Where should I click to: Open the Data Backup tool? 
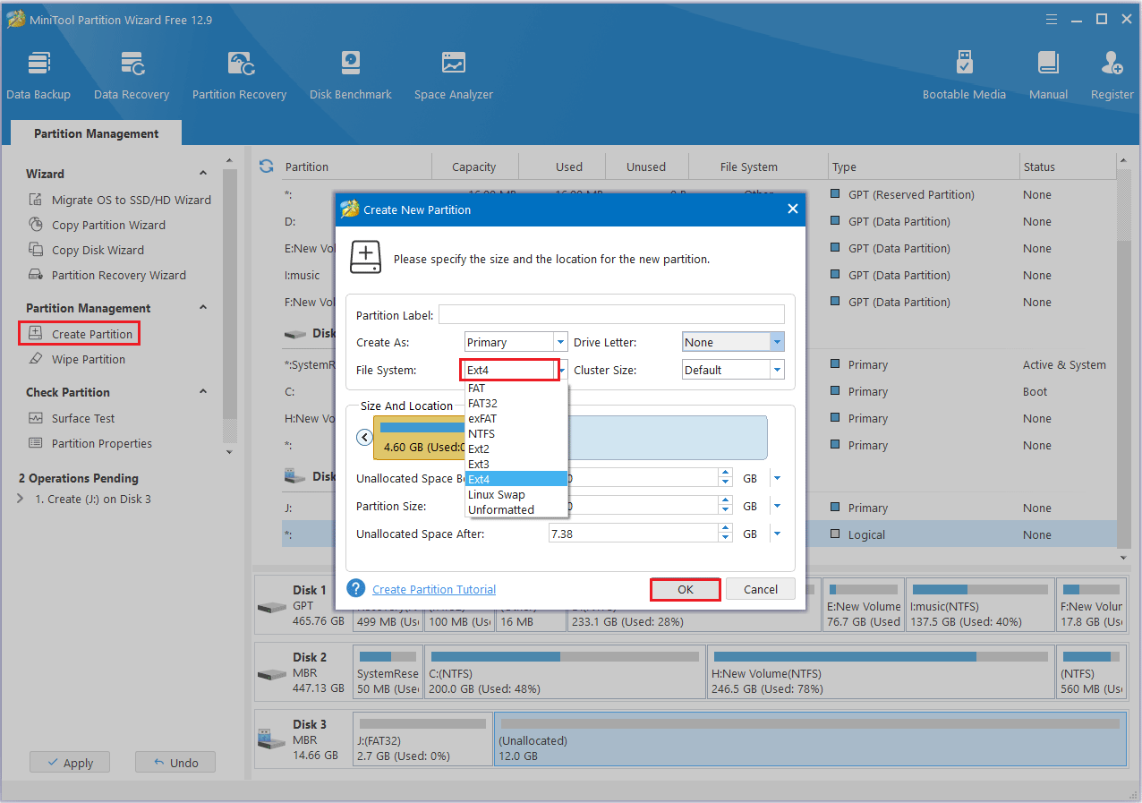38,75
